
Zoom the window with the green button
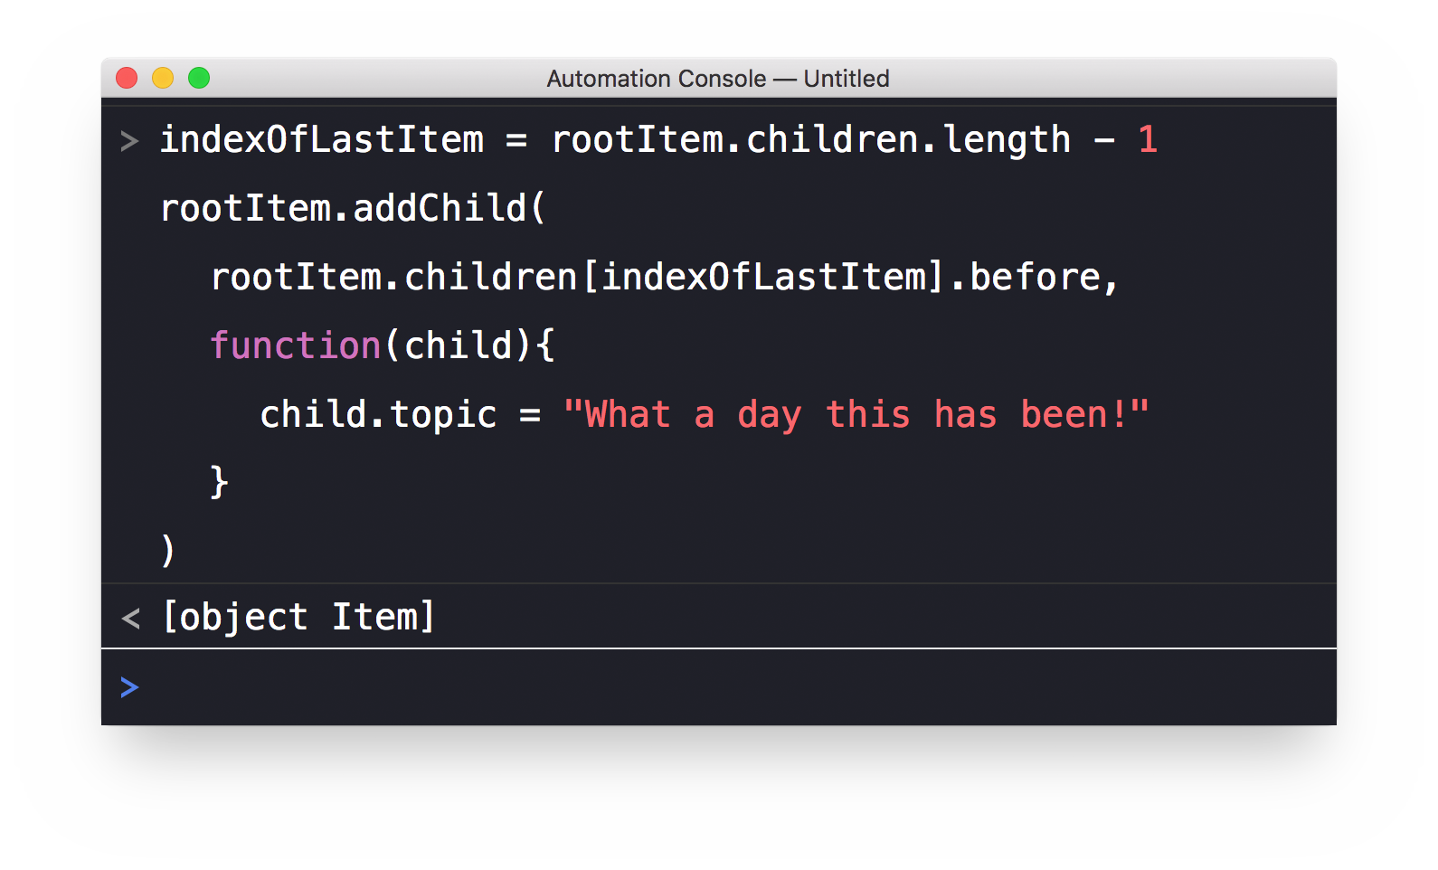[199, 79]
